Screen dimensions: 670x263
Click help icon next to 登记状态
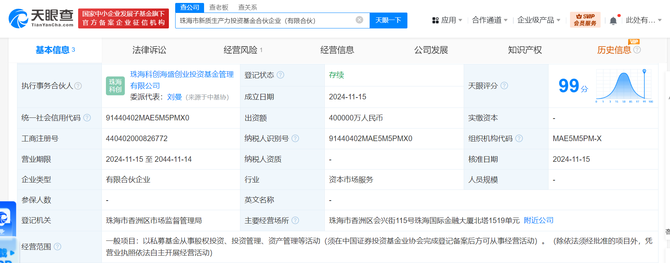pos(280,75)
